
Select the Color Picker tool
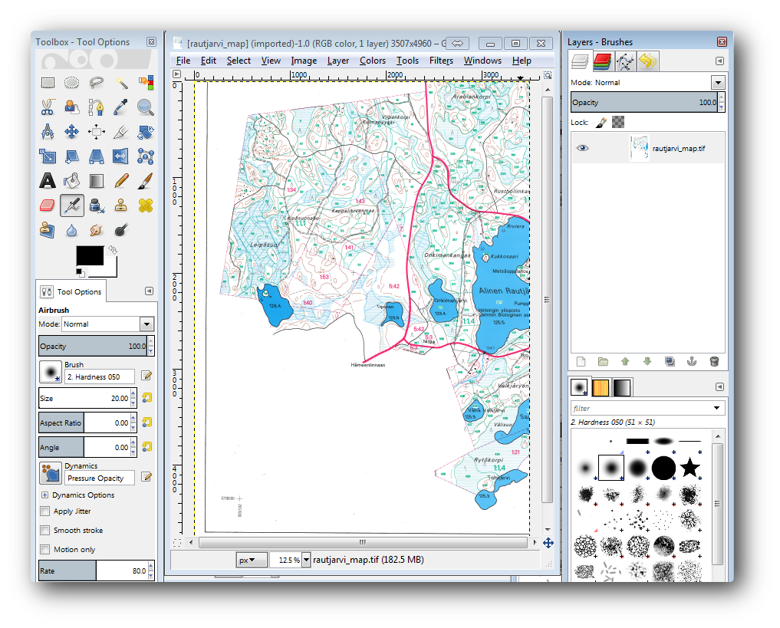click(x=121, y=107)
